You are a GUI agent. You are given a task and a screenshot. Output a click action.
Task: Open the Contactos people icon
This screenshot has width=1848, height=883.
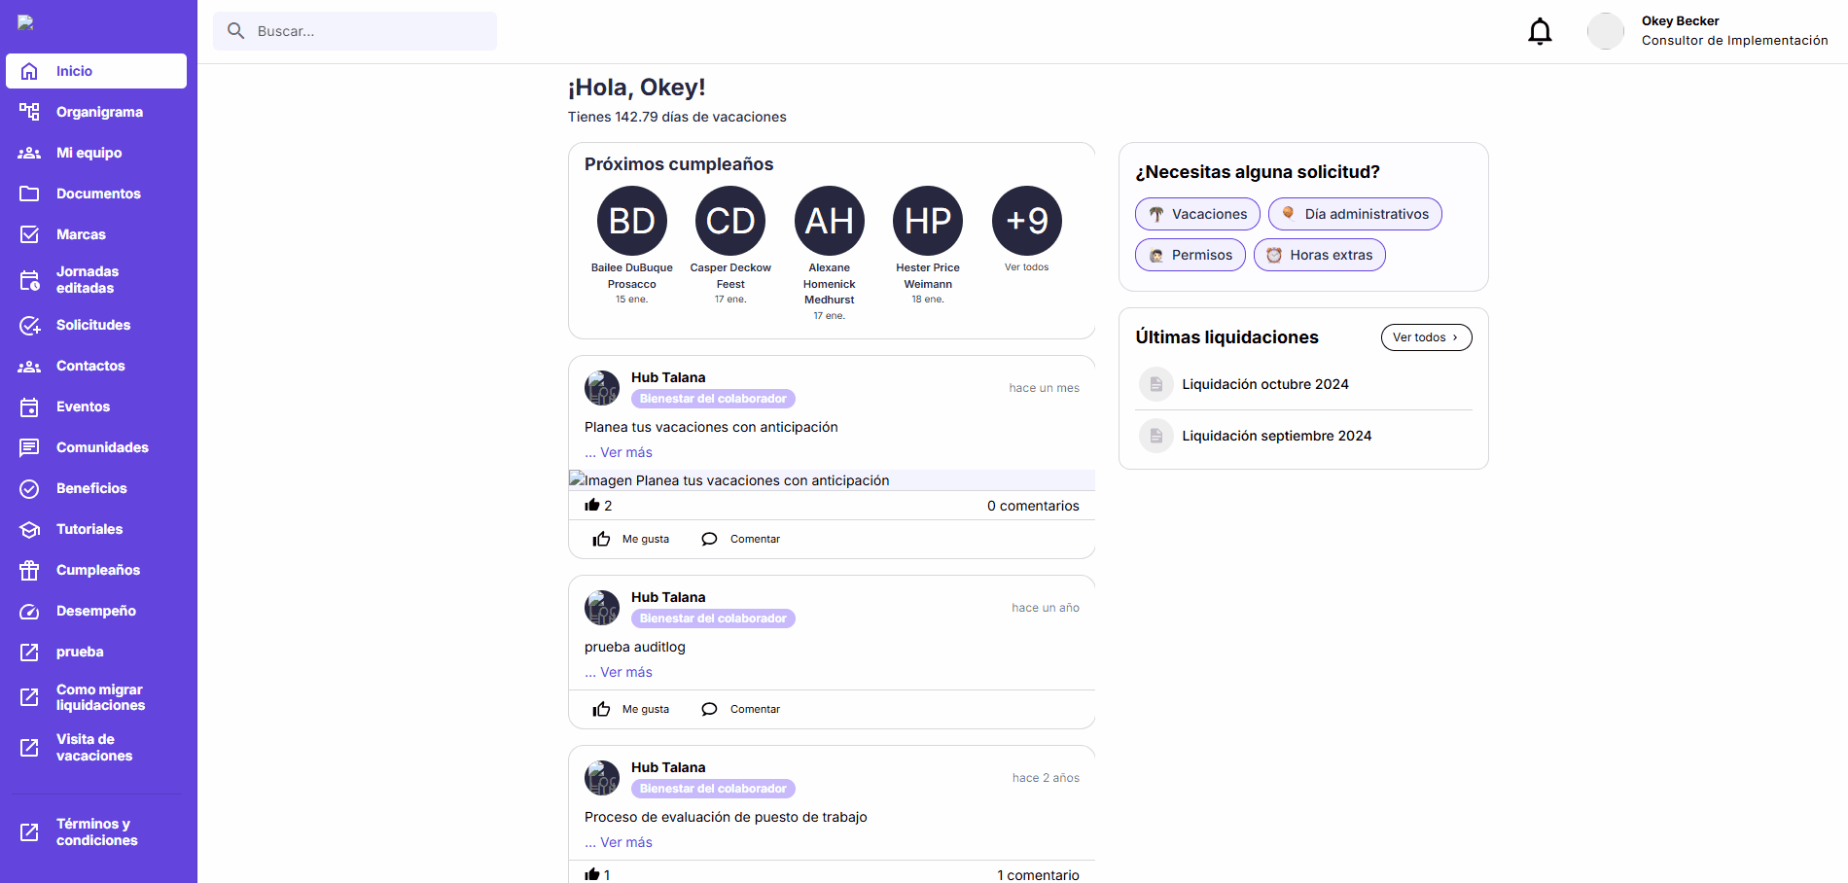pos(29,366)
